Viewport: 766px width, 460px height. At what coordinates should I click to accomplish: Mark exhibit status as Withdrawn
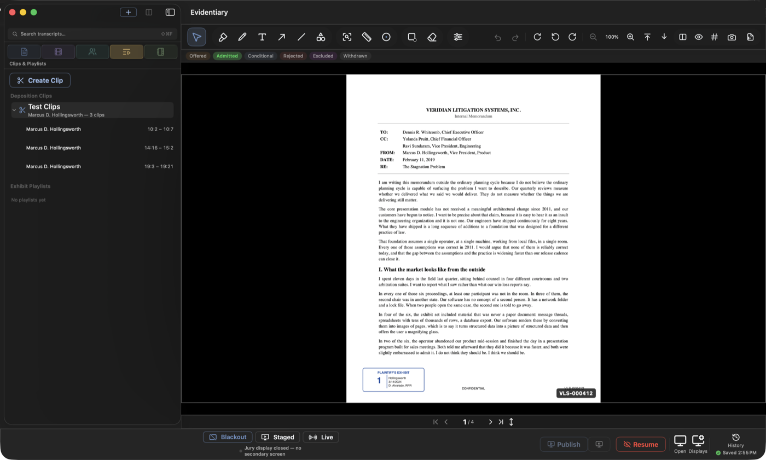pyautogui.click(x=355, y=56)
